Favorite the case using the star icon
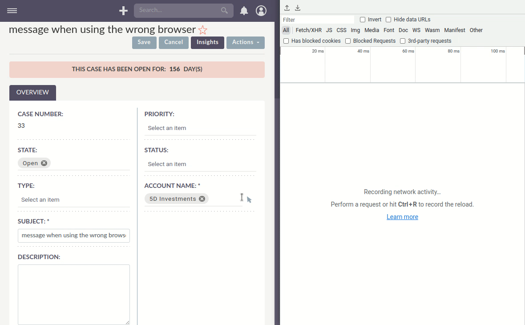 (x=202, y=29)
